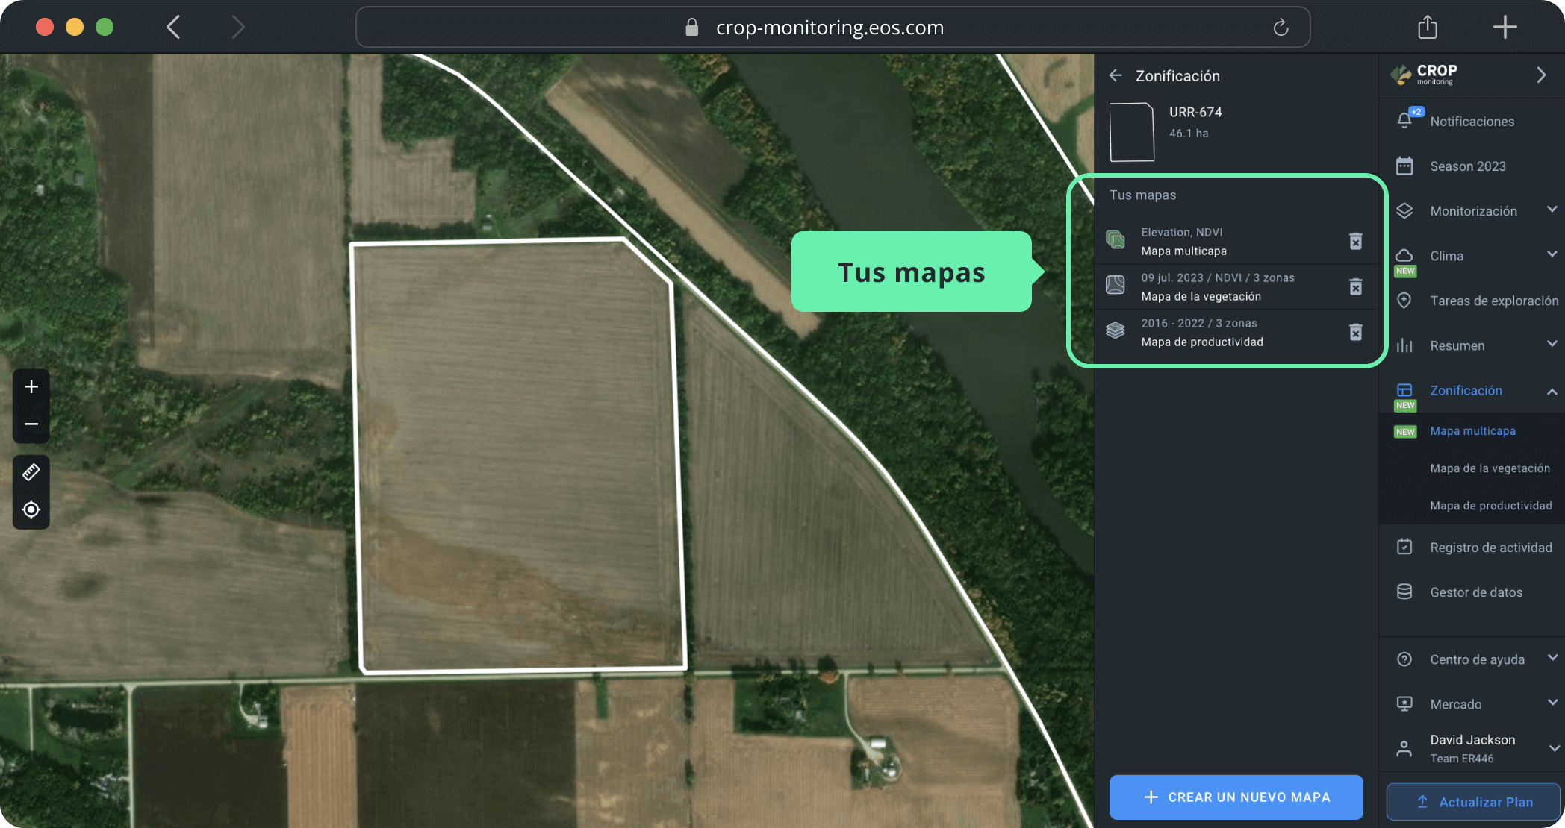
Task: Go back using the Zonificación panel arrow
Action: point(1116,75)
